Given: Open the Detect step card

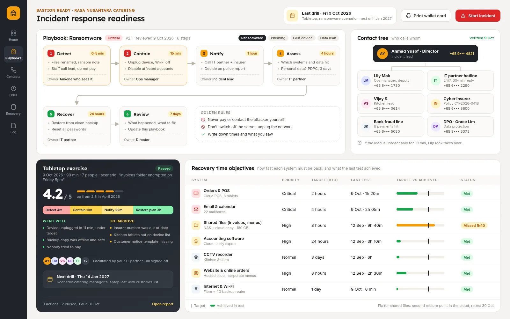Looking at the screenshot, I should tap(77, 65).
